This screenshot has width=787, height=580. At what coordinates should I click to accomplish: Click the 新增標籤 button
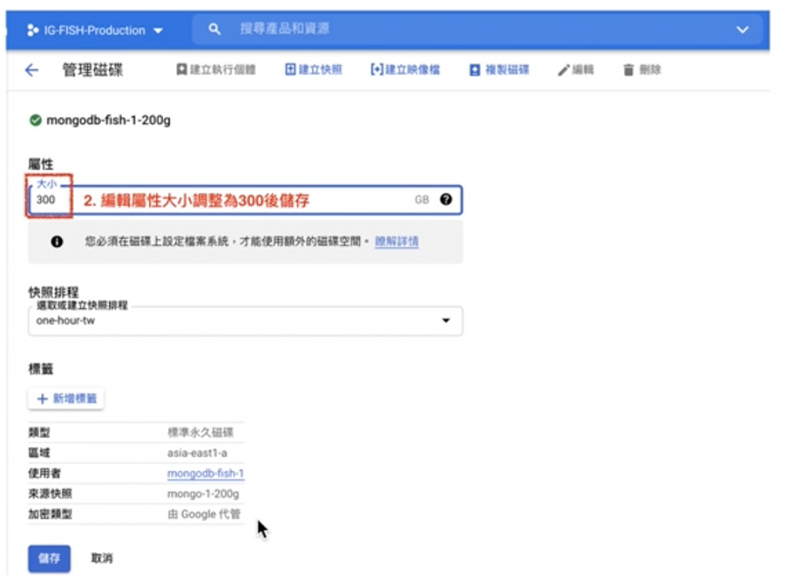coord(66,399)
